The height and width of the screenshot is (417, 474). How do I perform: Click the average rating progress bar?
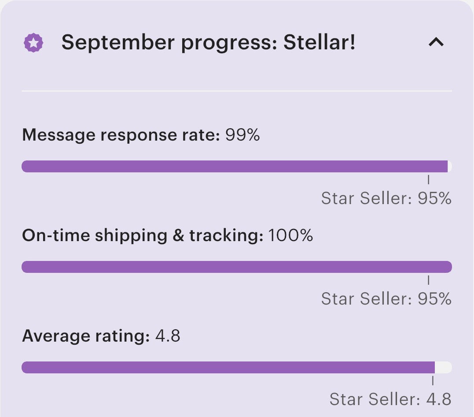coord(237,367)
